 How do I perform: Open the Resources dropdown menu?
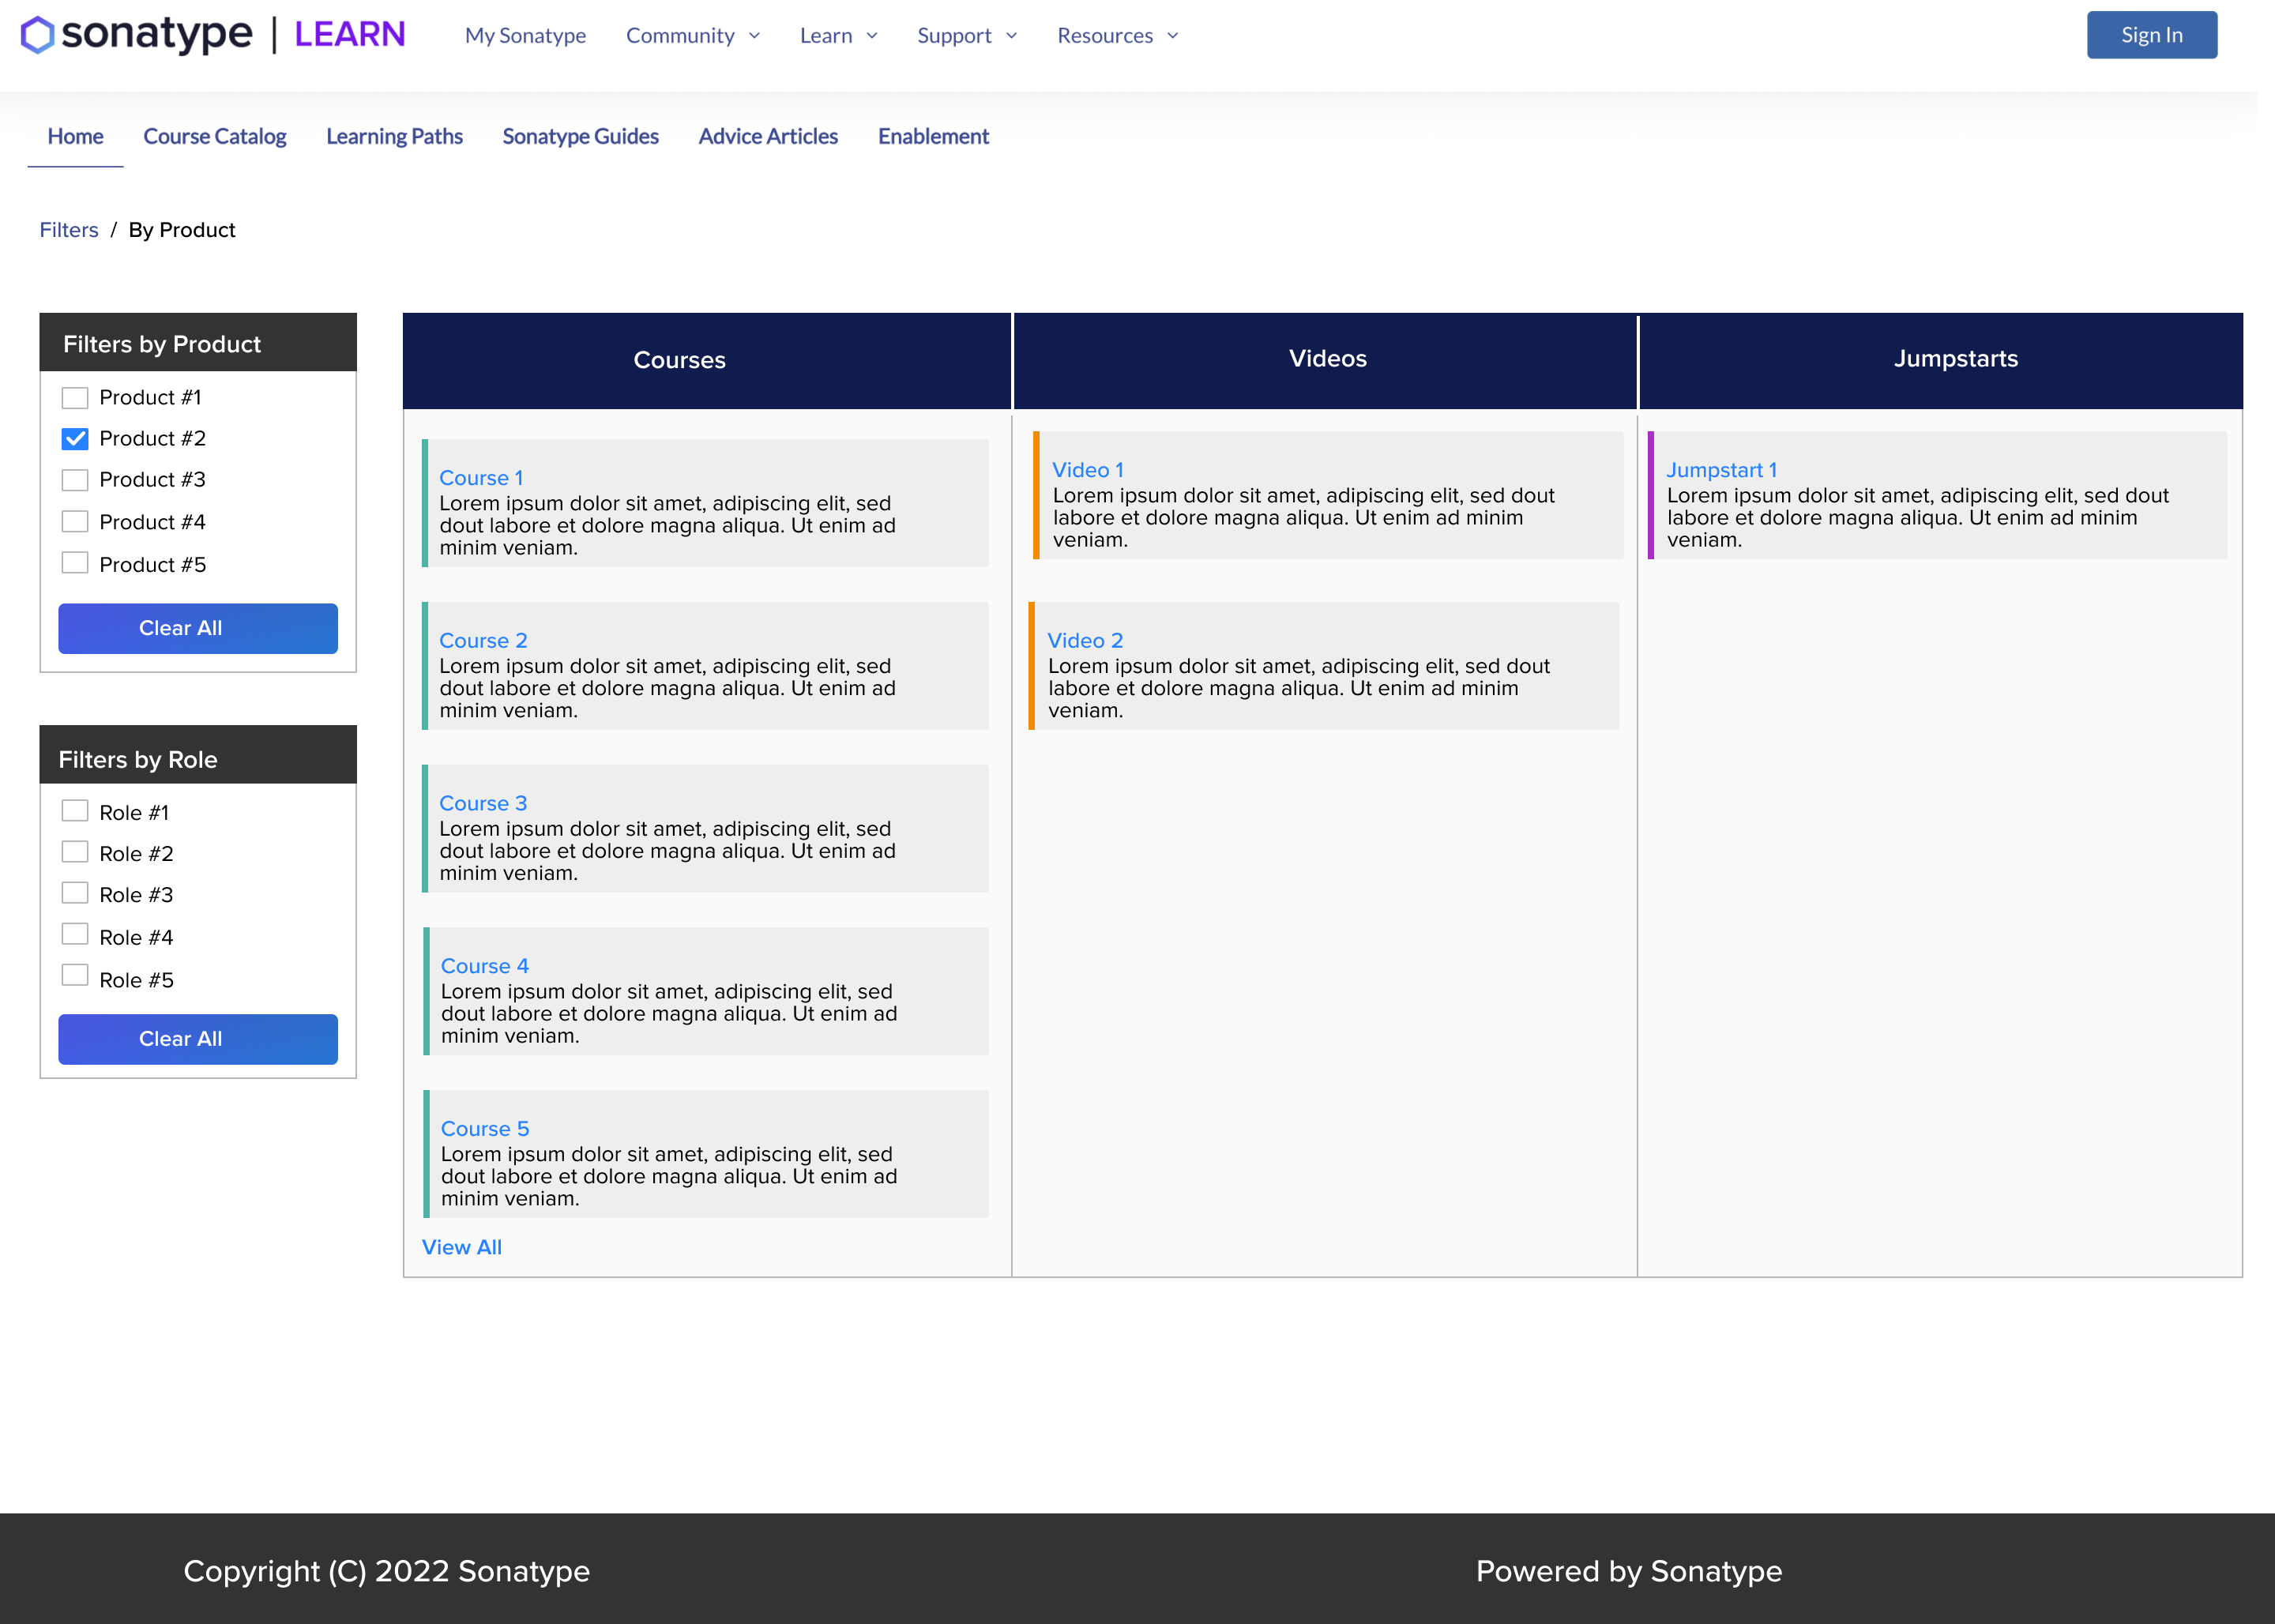[1118, 36]
